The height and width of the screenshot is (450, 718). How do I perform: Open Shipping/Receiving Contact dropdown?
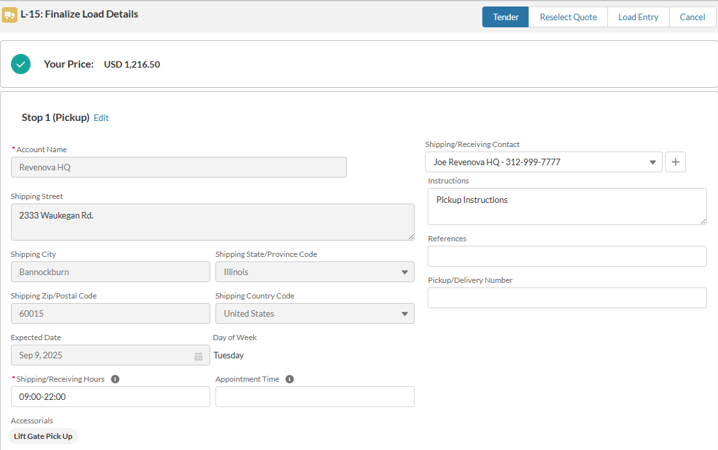click(x=544, y=162)
